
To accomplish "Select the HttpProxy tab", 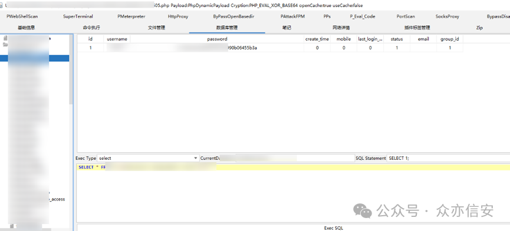I will tap(178, 16).
